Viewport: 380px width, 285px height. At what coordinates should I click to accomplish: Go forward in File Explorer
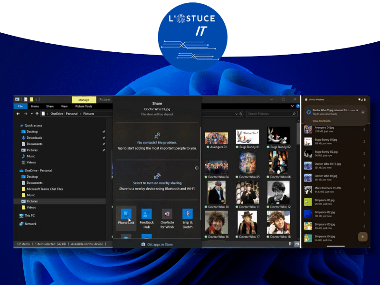coord(26,114)
